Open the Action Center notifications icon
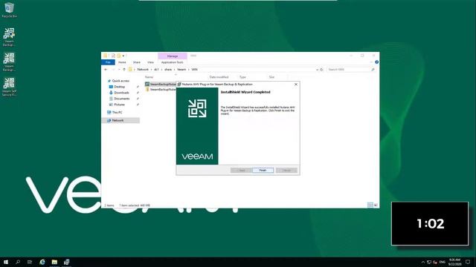476x267 pixels. 468,262
